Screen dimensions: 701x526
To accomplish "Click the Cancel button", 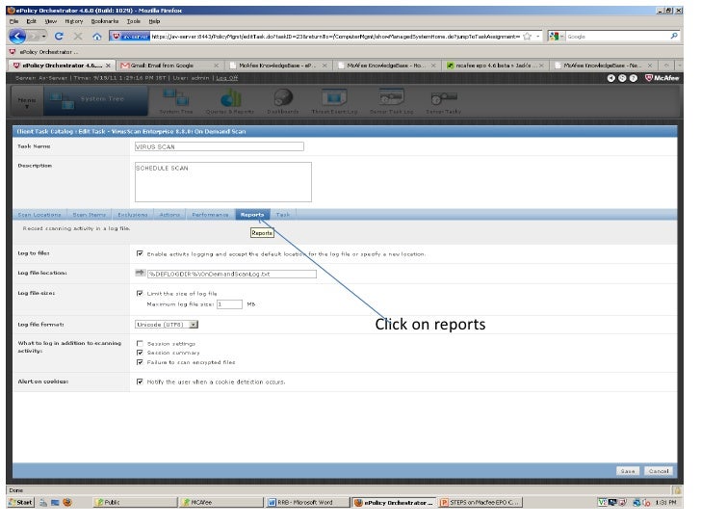I will (x=658, y=471).
